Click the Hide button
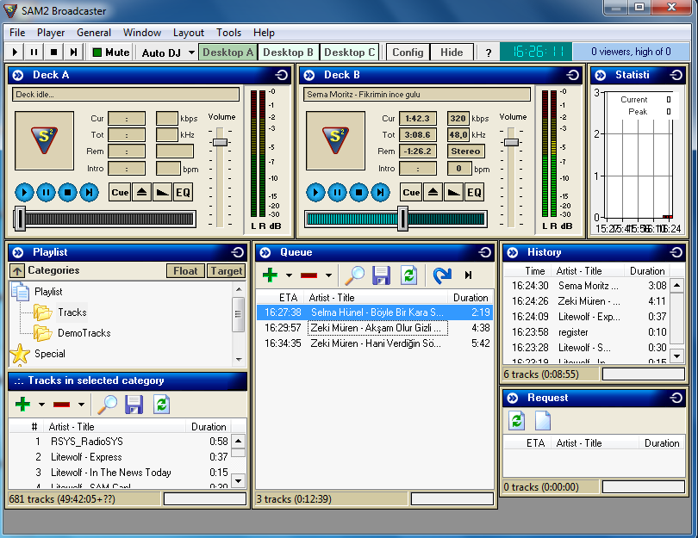698x538 pixels. [452, 53]
